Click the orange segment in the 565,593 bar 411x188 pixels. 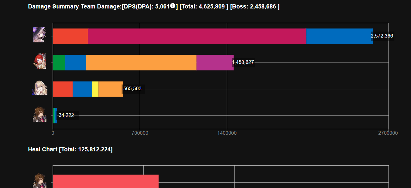point(111,89)
